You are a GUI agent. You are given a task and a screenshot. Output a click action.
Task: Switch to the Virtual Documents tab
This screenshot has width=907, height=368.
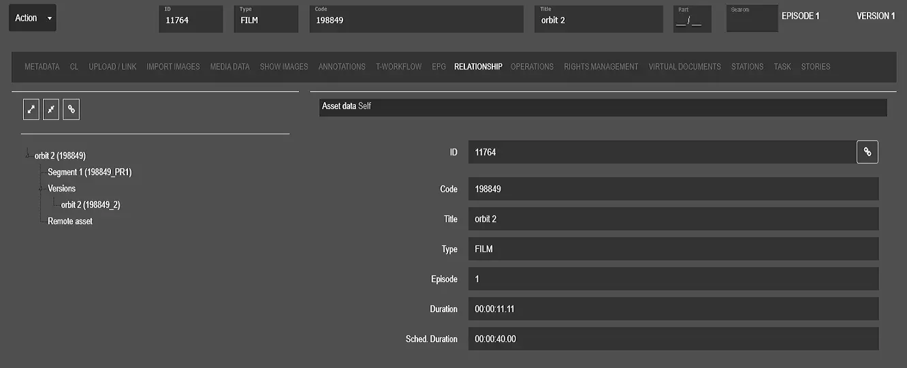[x=684, y=67]
